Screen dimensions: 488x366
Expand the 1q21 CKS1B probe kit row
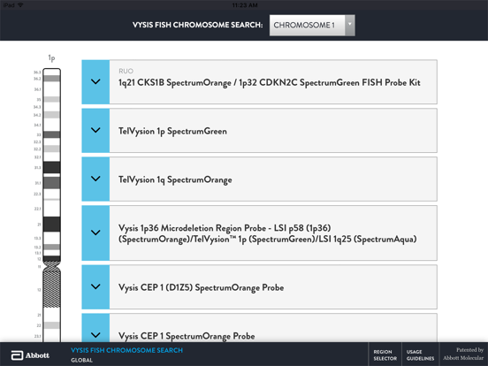click(95, 82)
